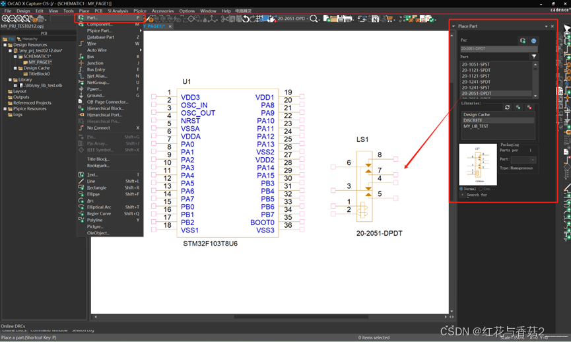Select the MY_PAGE1 tree item

pos(40,62)
